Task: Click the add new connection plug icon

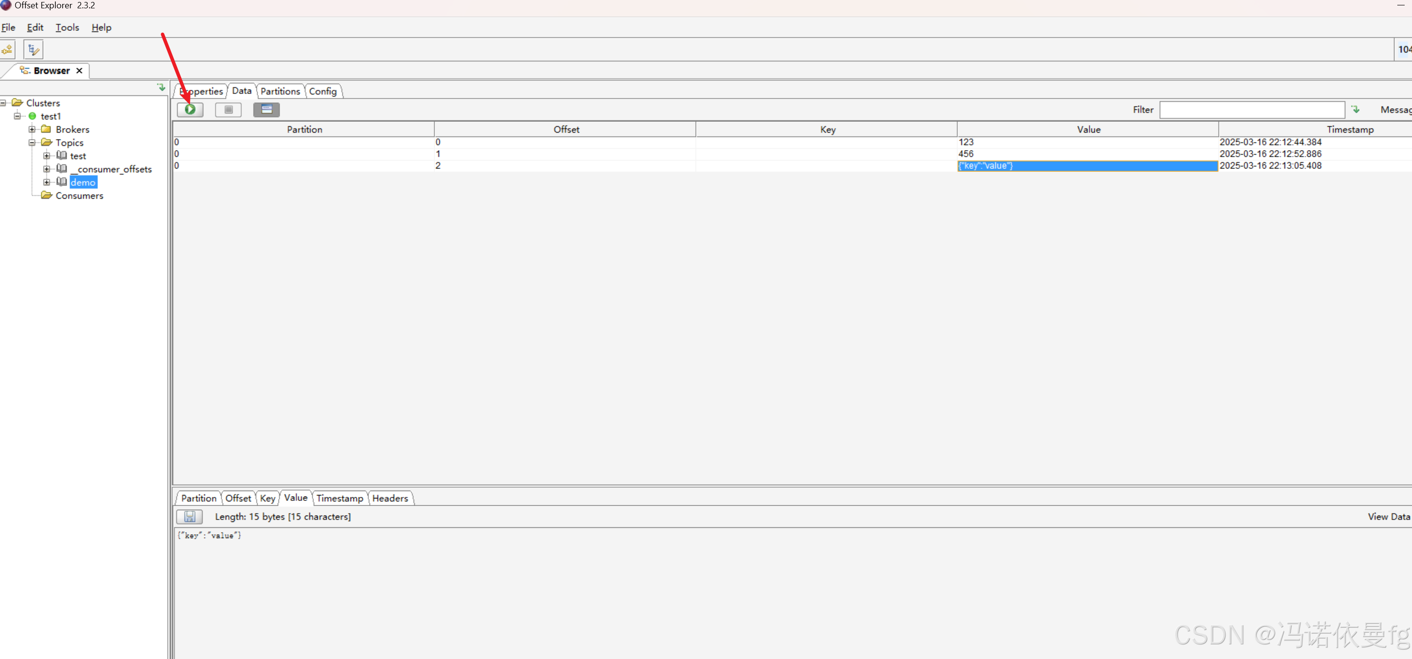Action: point(8,50)
